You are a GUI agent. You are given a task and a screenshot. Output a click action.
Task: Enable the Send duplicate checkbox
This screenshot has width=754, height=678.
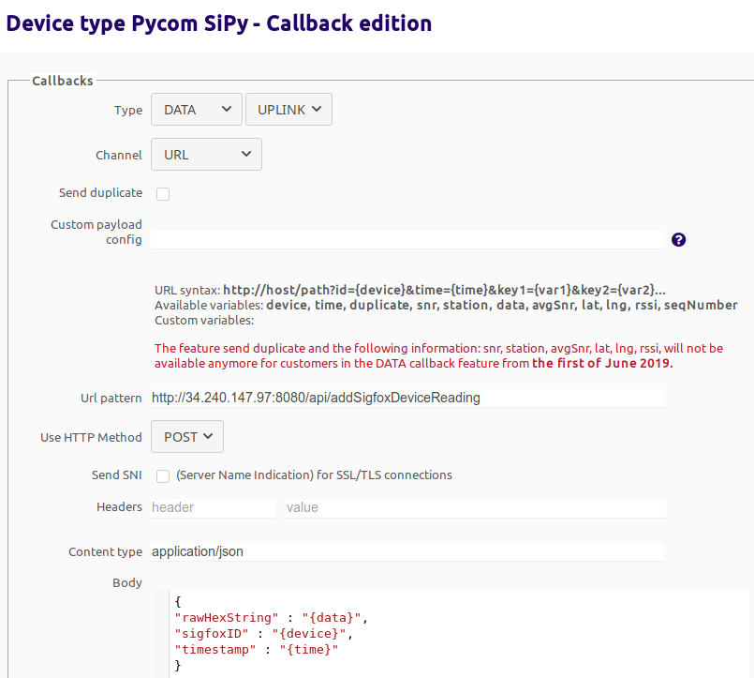163,194
